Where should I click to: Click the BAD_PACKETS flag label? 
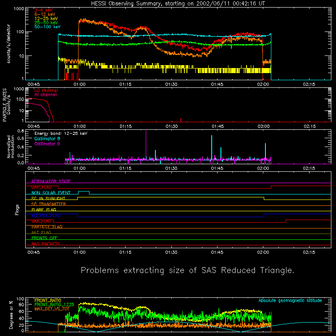(46, 244)
